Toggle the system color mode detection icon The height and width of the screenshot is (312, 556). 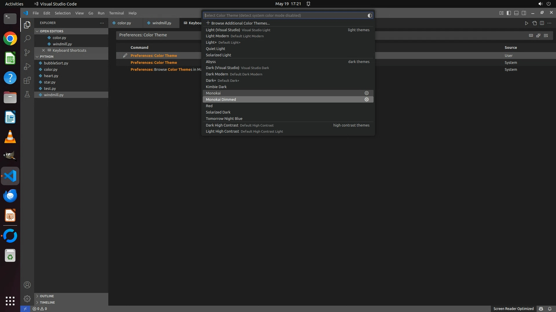point(370,16)
